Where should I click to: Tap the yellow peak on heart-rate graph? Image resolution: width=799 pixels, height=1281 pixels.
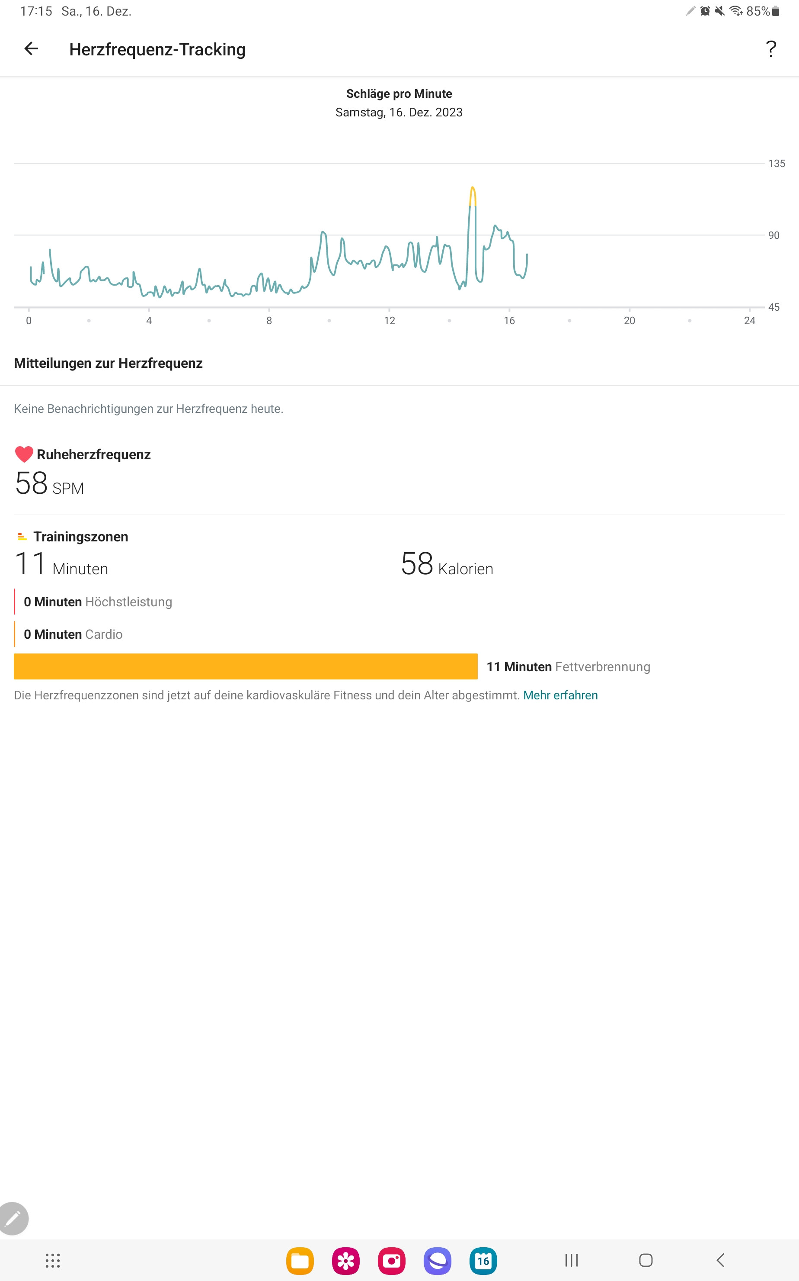(473, 196)
